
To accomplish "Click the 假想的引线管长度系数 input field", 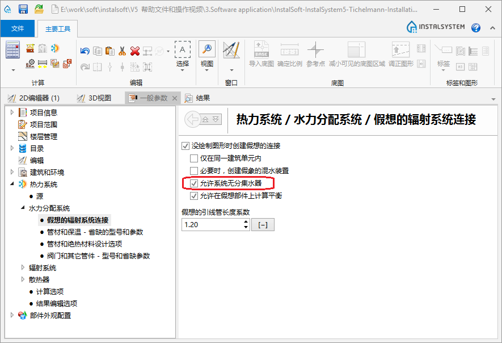I will coord(212,224).
